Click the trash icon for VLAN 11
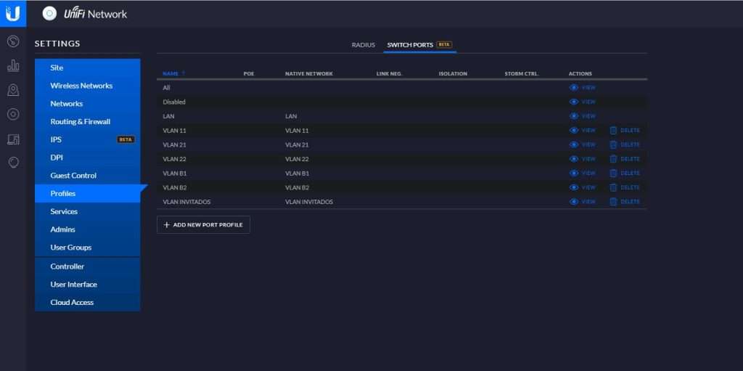 click(x=613, y=131)
